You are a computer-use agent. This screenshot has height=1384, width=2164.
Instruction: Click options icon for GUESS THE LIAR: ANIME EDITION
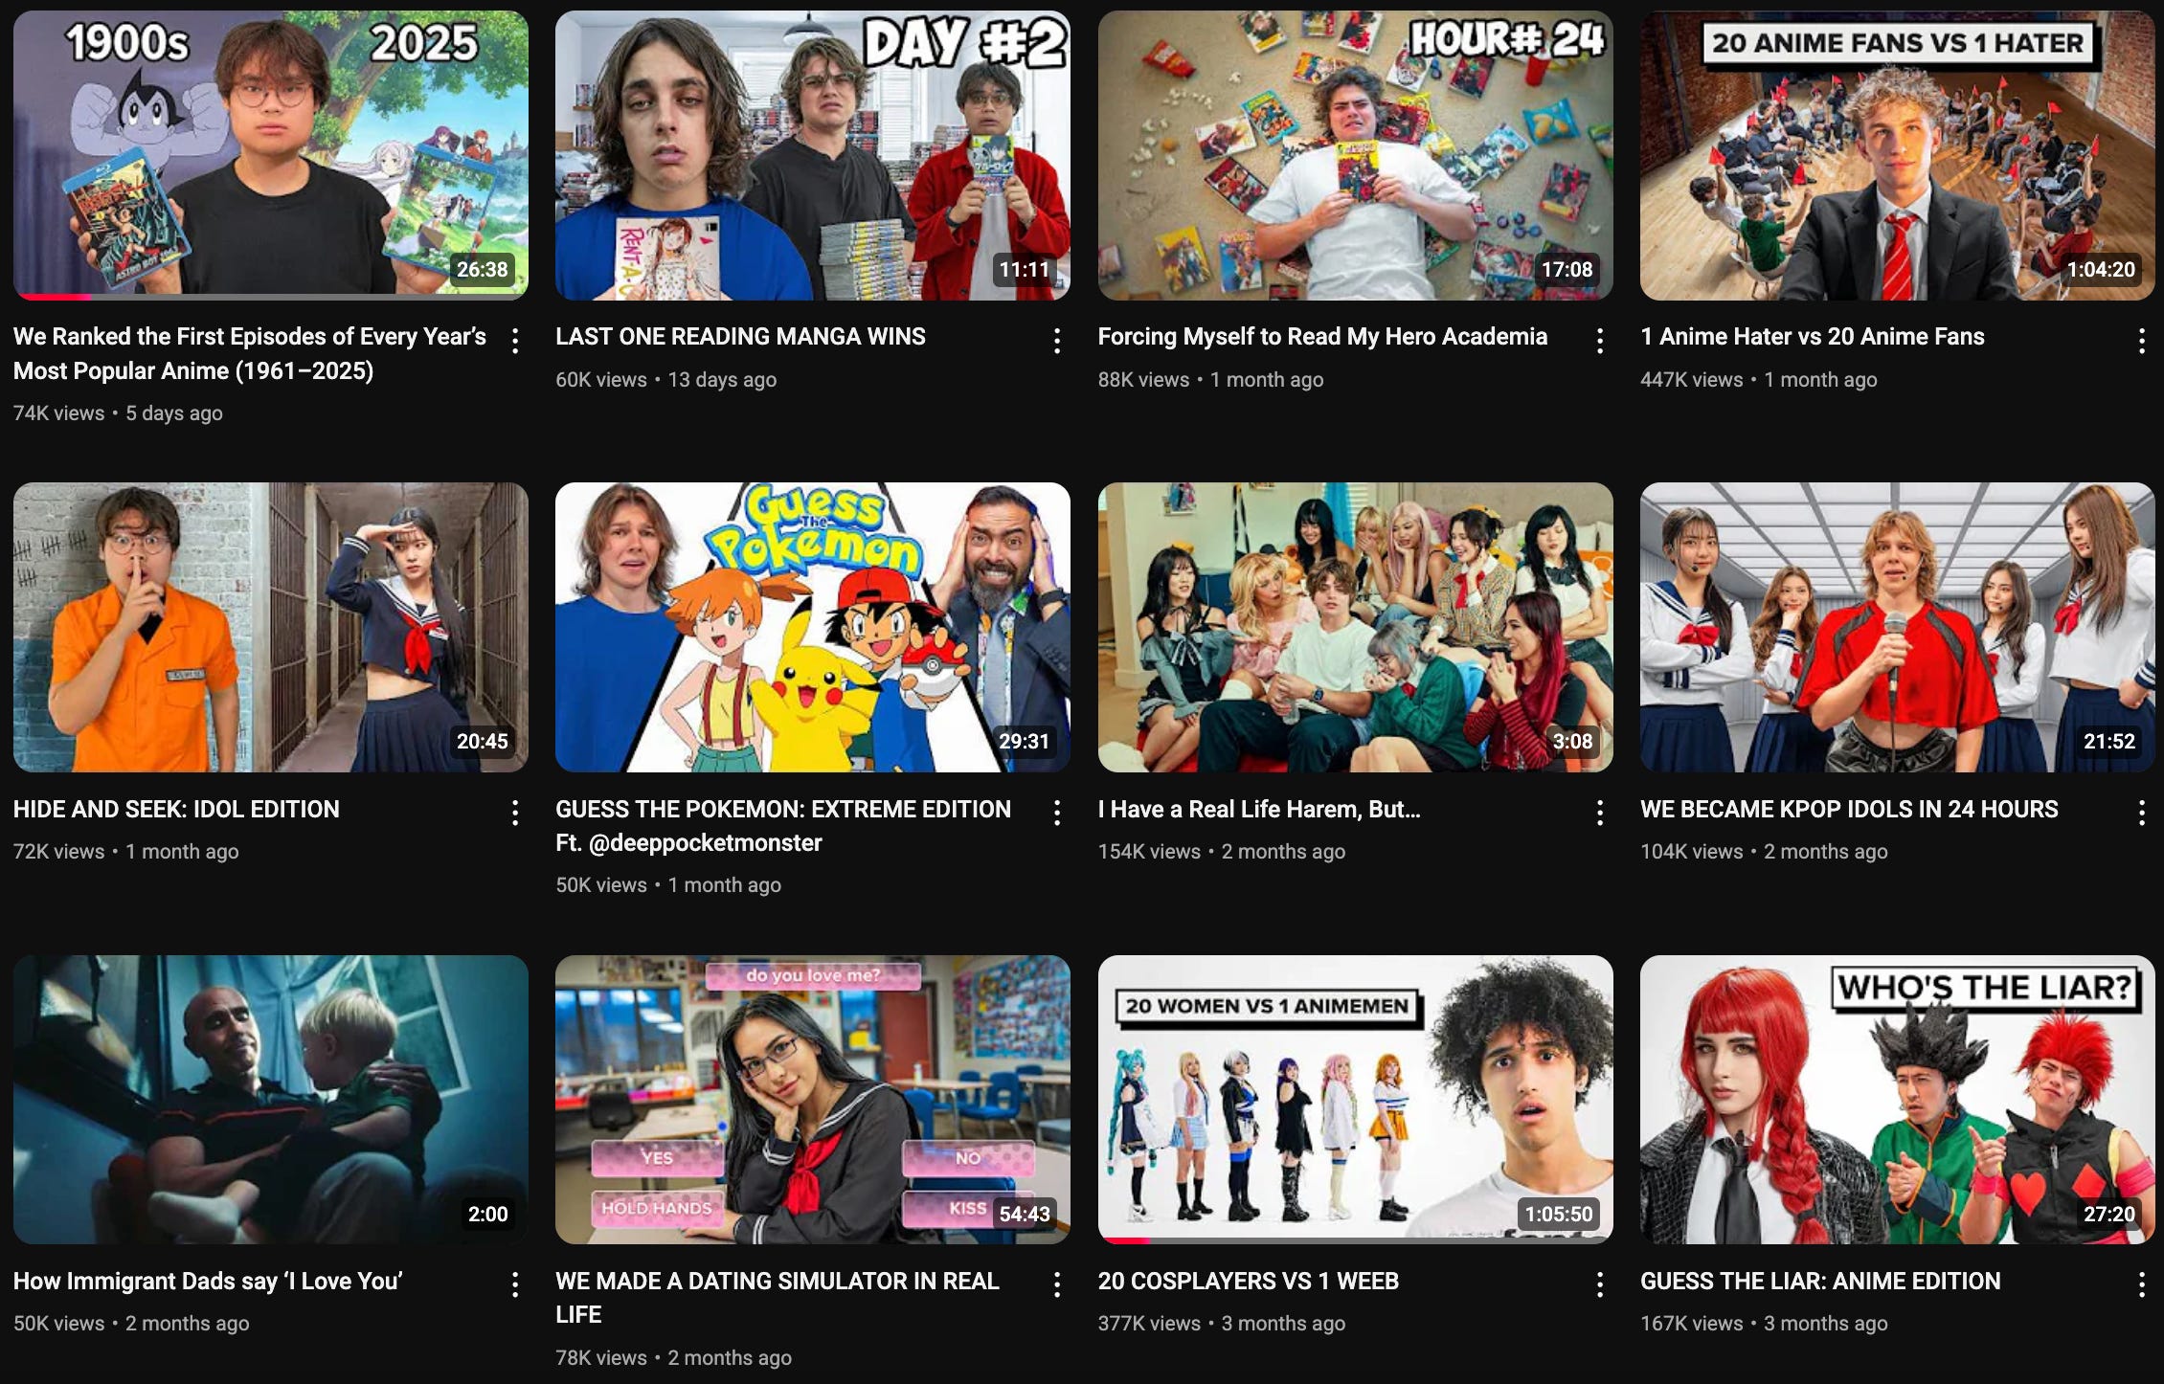(x=2141, y=1285)
